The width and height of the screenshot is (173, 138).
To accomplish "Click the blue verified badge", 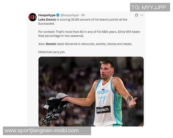I will click(x=58, y=15).
